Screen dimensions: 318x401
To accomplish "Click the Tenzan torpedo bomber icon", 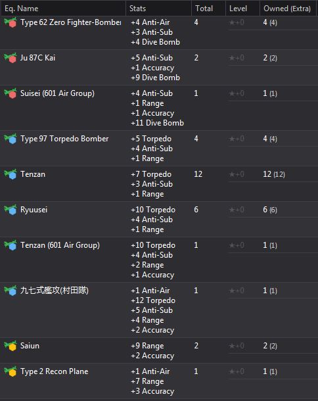I will pos(11,174).
